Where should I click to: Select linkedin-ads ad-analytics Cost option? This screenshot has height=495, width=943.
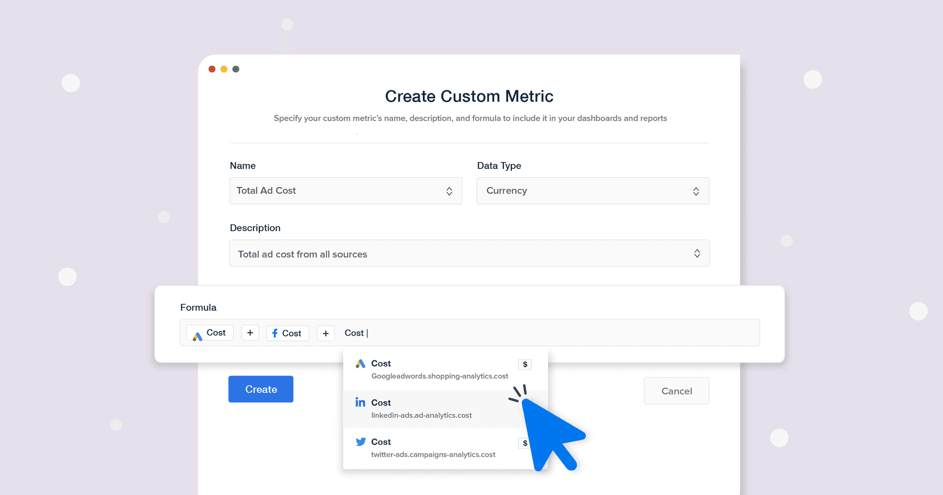(x=445, y=409)
